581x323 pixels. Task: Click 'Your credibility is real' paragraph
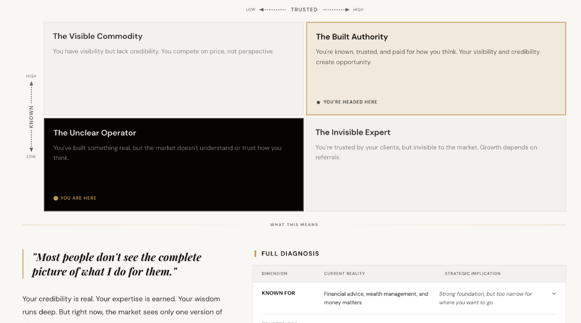pyautogui.click(x=122, y=305)
